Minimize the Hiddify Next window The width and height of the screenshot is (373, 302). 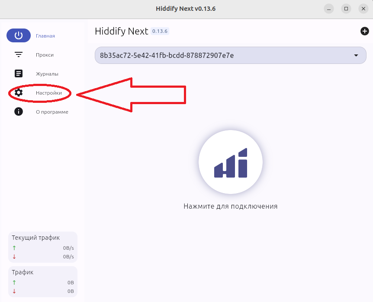(x=329, y=9)
